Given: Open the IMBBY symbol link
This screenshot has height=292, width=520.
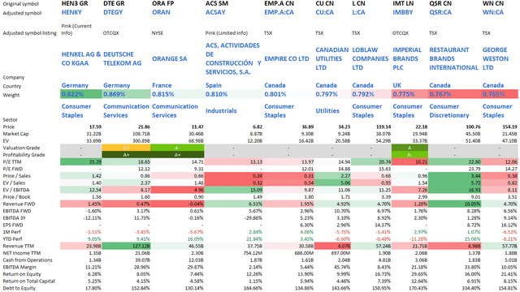Looking at the screenshot, I should 403,13.
